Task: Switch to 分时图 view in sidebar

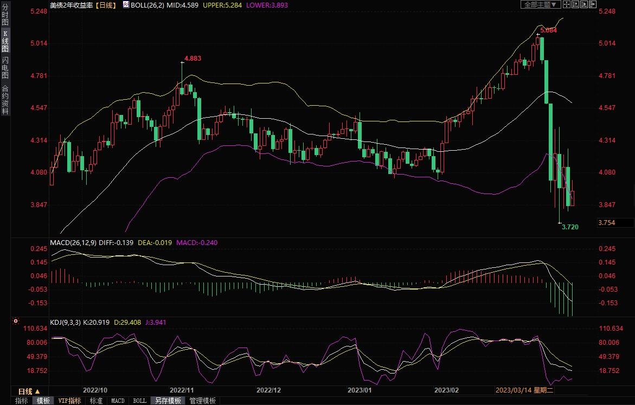Action: 5,15
